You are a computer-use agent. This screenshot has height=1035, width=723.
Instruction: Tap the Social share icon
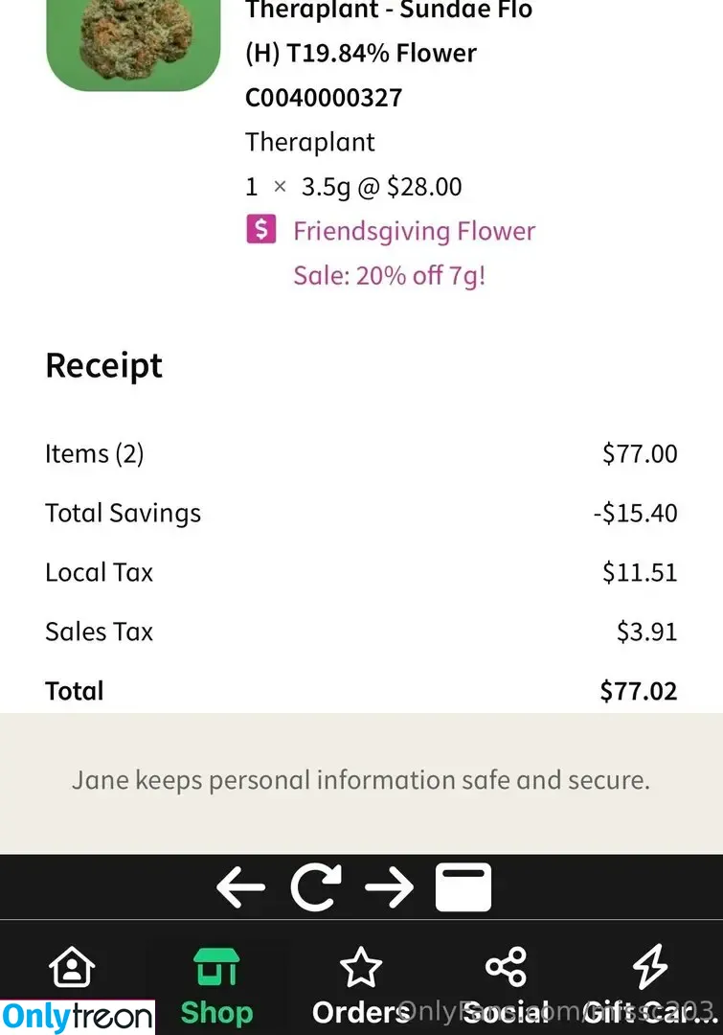pos(506,966)
